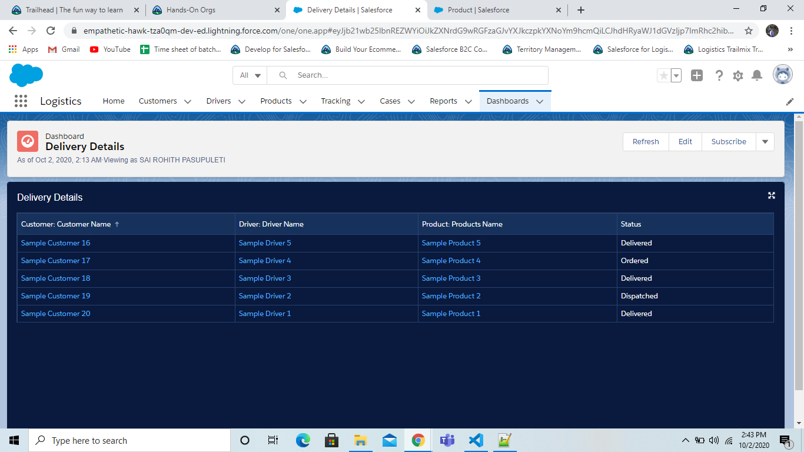Switch to the Hands-On Orgs browser tab
The height and width of the screenshot is (452, 804).
coord(215,10)
